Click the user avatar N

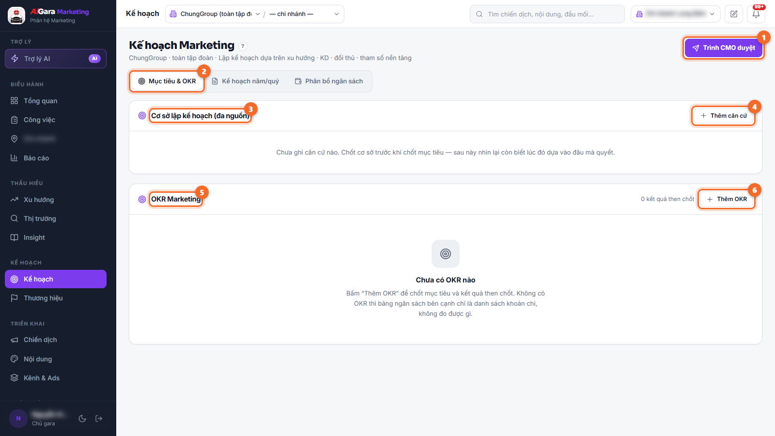point(18,419)
